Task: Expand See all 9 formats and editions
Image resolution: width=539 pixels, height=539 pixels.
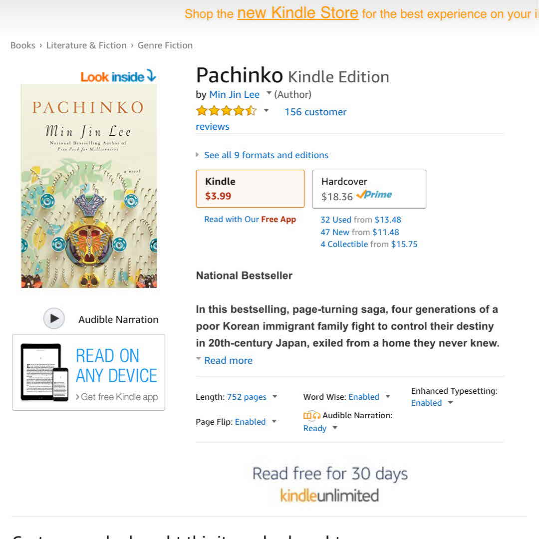Action: (266, 155)
